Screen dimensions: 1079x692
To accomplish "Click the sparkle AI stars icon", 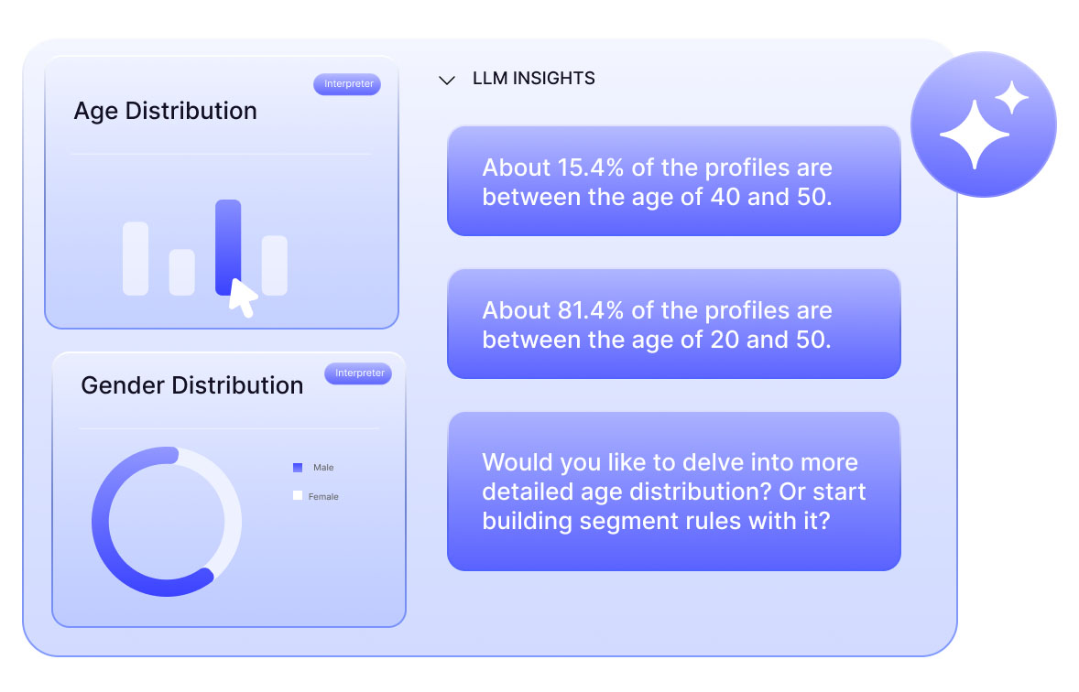I will (x=983, y=124).
